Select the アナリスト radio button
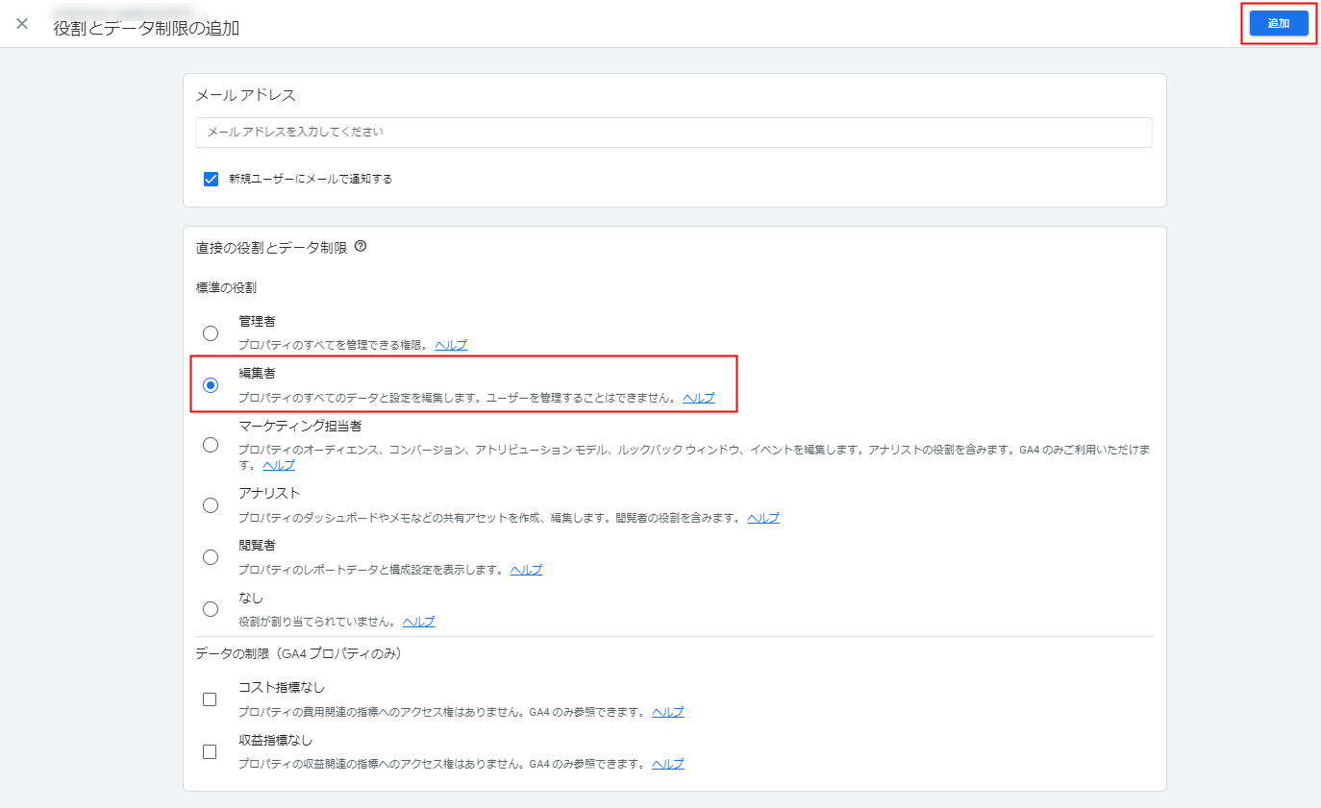1321x808 pixels. 211,505
